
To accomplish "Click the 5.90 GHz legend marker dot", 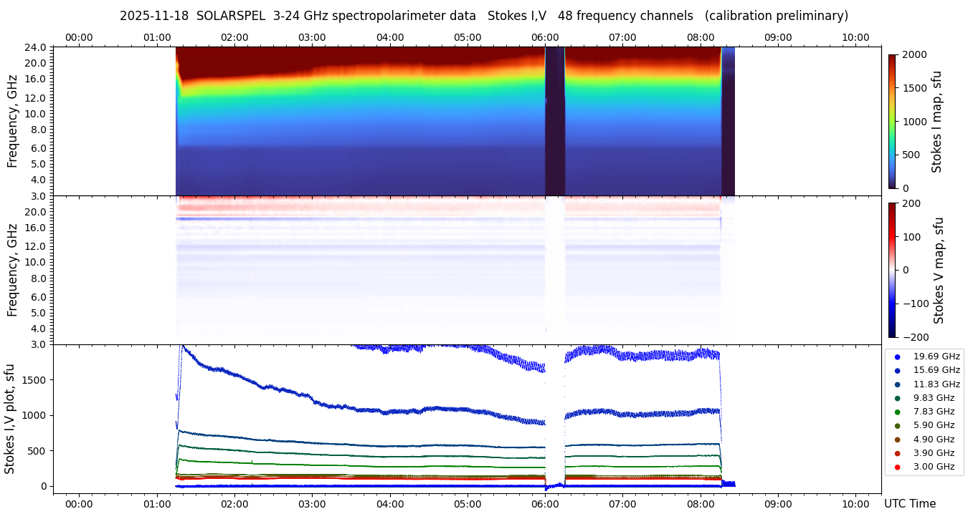I will tap(897, 426).
